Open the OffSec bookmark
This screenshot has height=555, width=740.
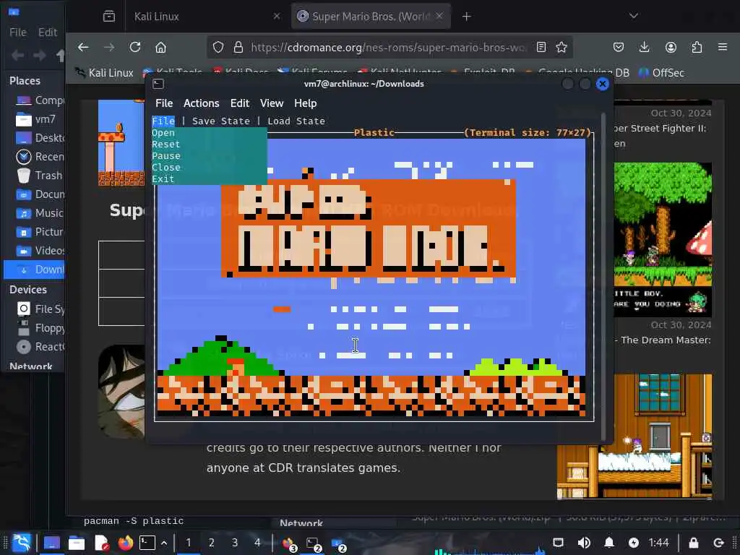[661, 73]
